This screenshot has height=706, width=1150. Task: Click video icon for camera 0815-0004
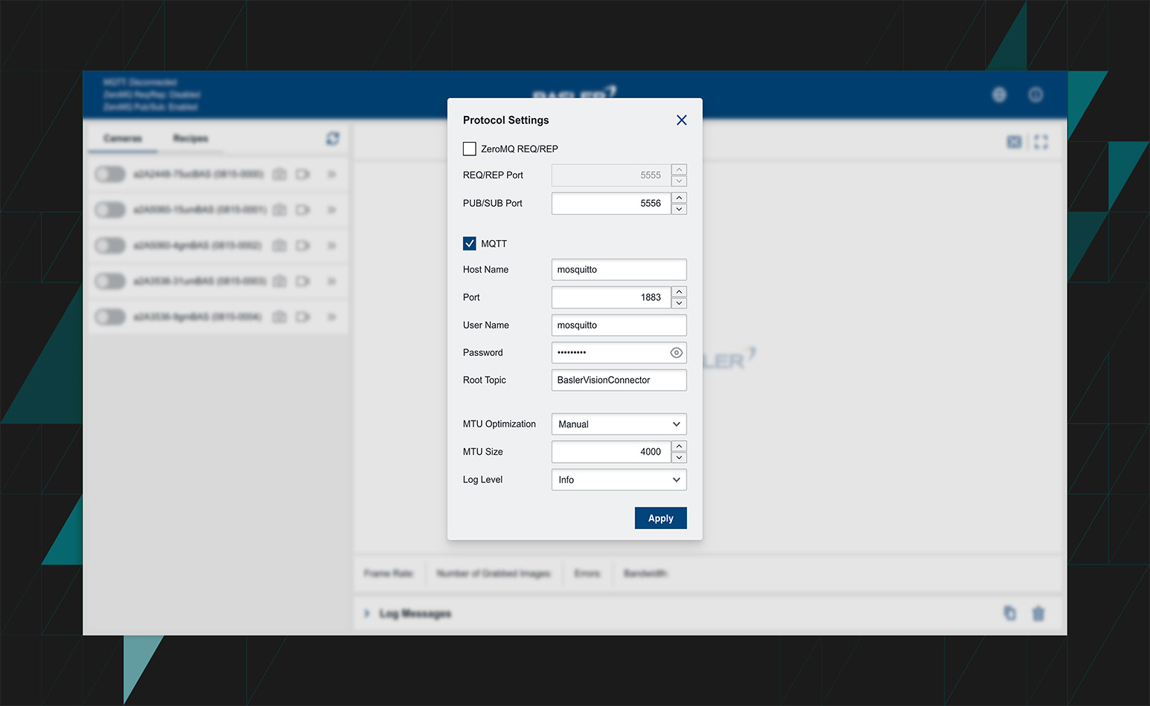(x=303, y=317)
